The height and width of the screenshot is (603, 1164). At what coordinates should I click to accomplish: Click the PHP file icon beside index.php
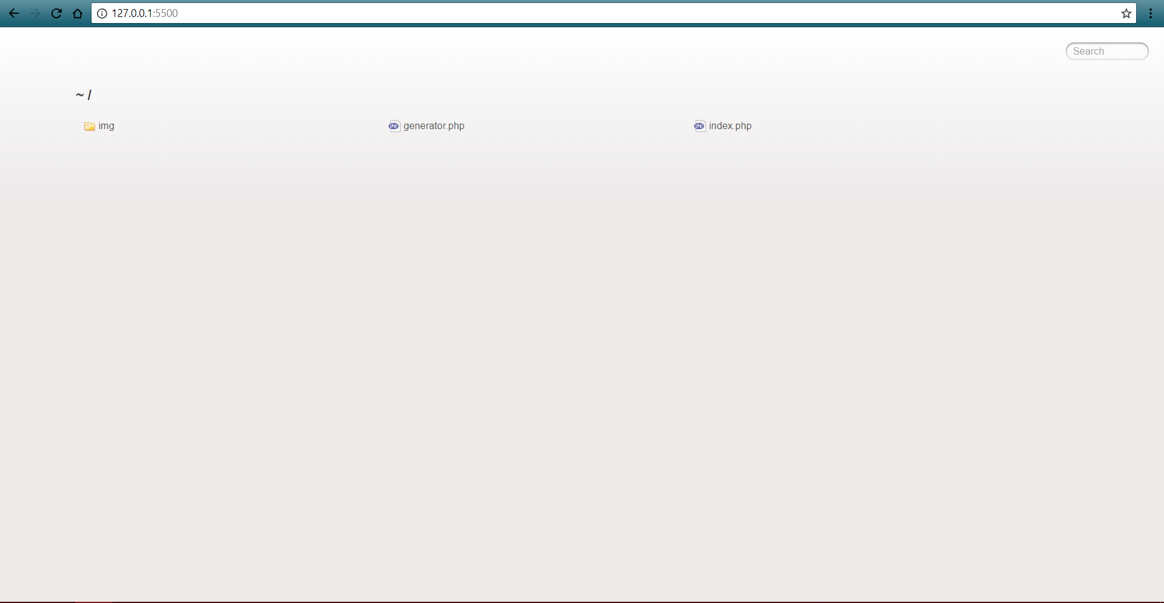pyautogui.click(x=700, y=126)
